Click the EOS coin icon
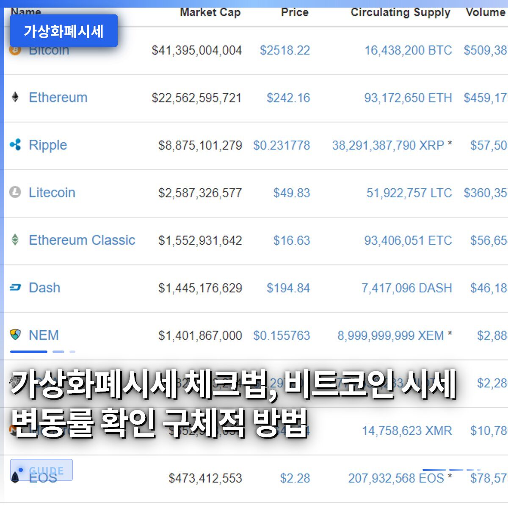This screenshot has width=508, height=508. pyautogui.click(x=15, y=478)
